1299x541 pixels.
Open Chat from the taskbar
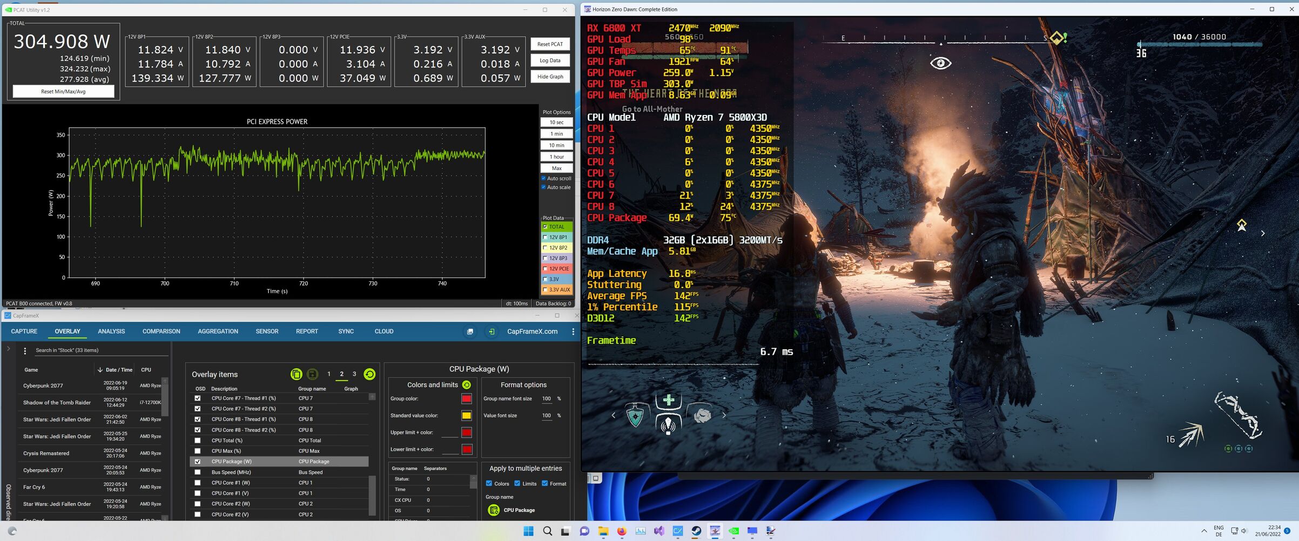tap(584, 531)
